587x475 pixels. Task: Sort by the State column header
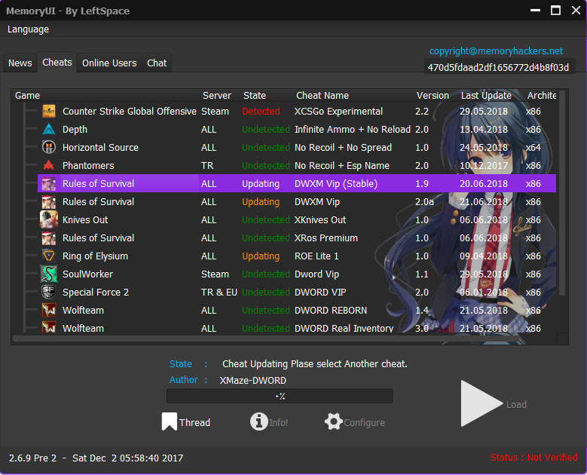[x=255, y=96]
